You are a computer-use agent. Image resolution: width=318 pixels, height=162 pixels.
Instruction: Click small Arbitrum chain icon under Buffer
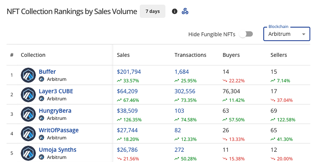(x=42, y=79)
